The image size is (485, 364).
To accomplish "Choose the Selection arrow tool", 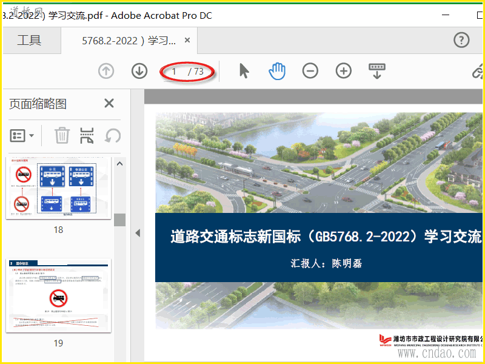I will click(244, 71).
